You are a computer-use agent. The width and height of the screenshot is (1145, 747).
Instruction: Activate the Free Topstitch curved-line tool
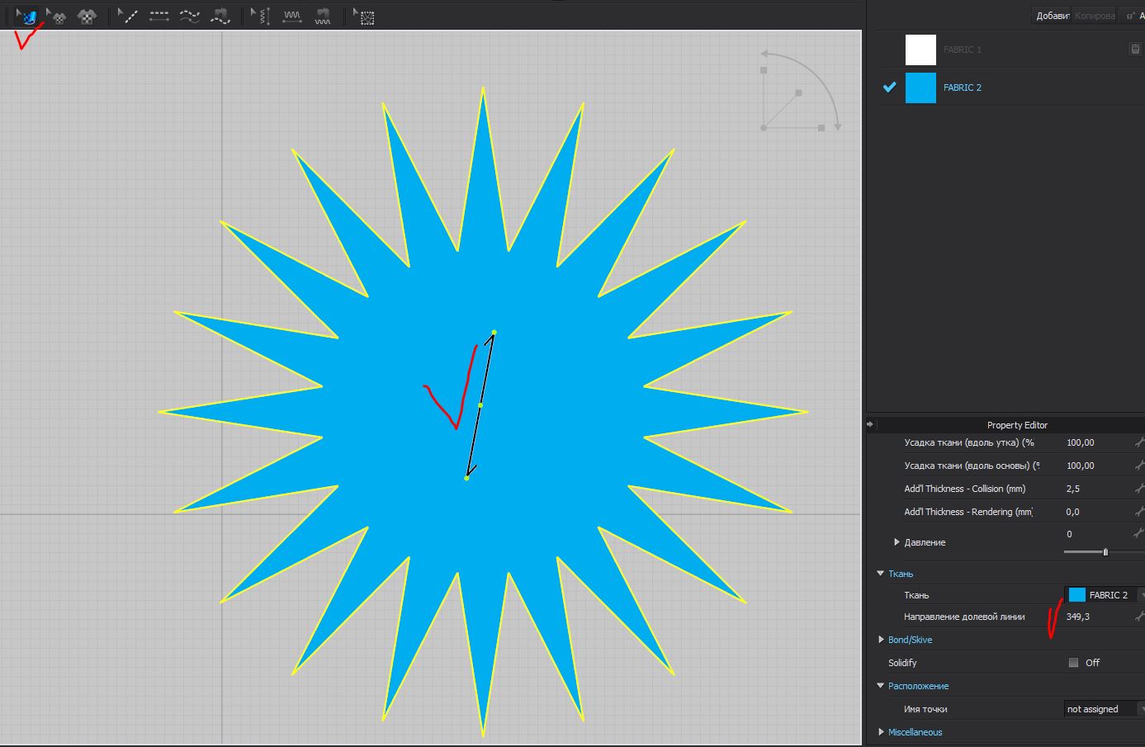coord(190,16)
